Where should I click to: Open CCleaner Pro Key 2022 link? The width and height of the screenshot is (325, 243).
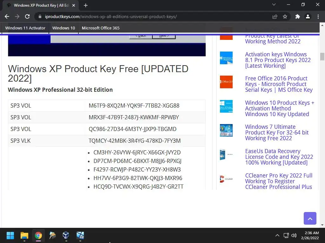[x=279, y=181]
